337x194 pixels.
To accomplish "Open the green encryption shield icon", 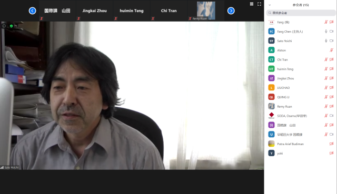I will coord(12,26).
